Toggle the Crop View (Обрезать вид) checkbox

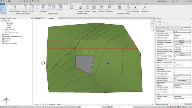pos(174,69)
